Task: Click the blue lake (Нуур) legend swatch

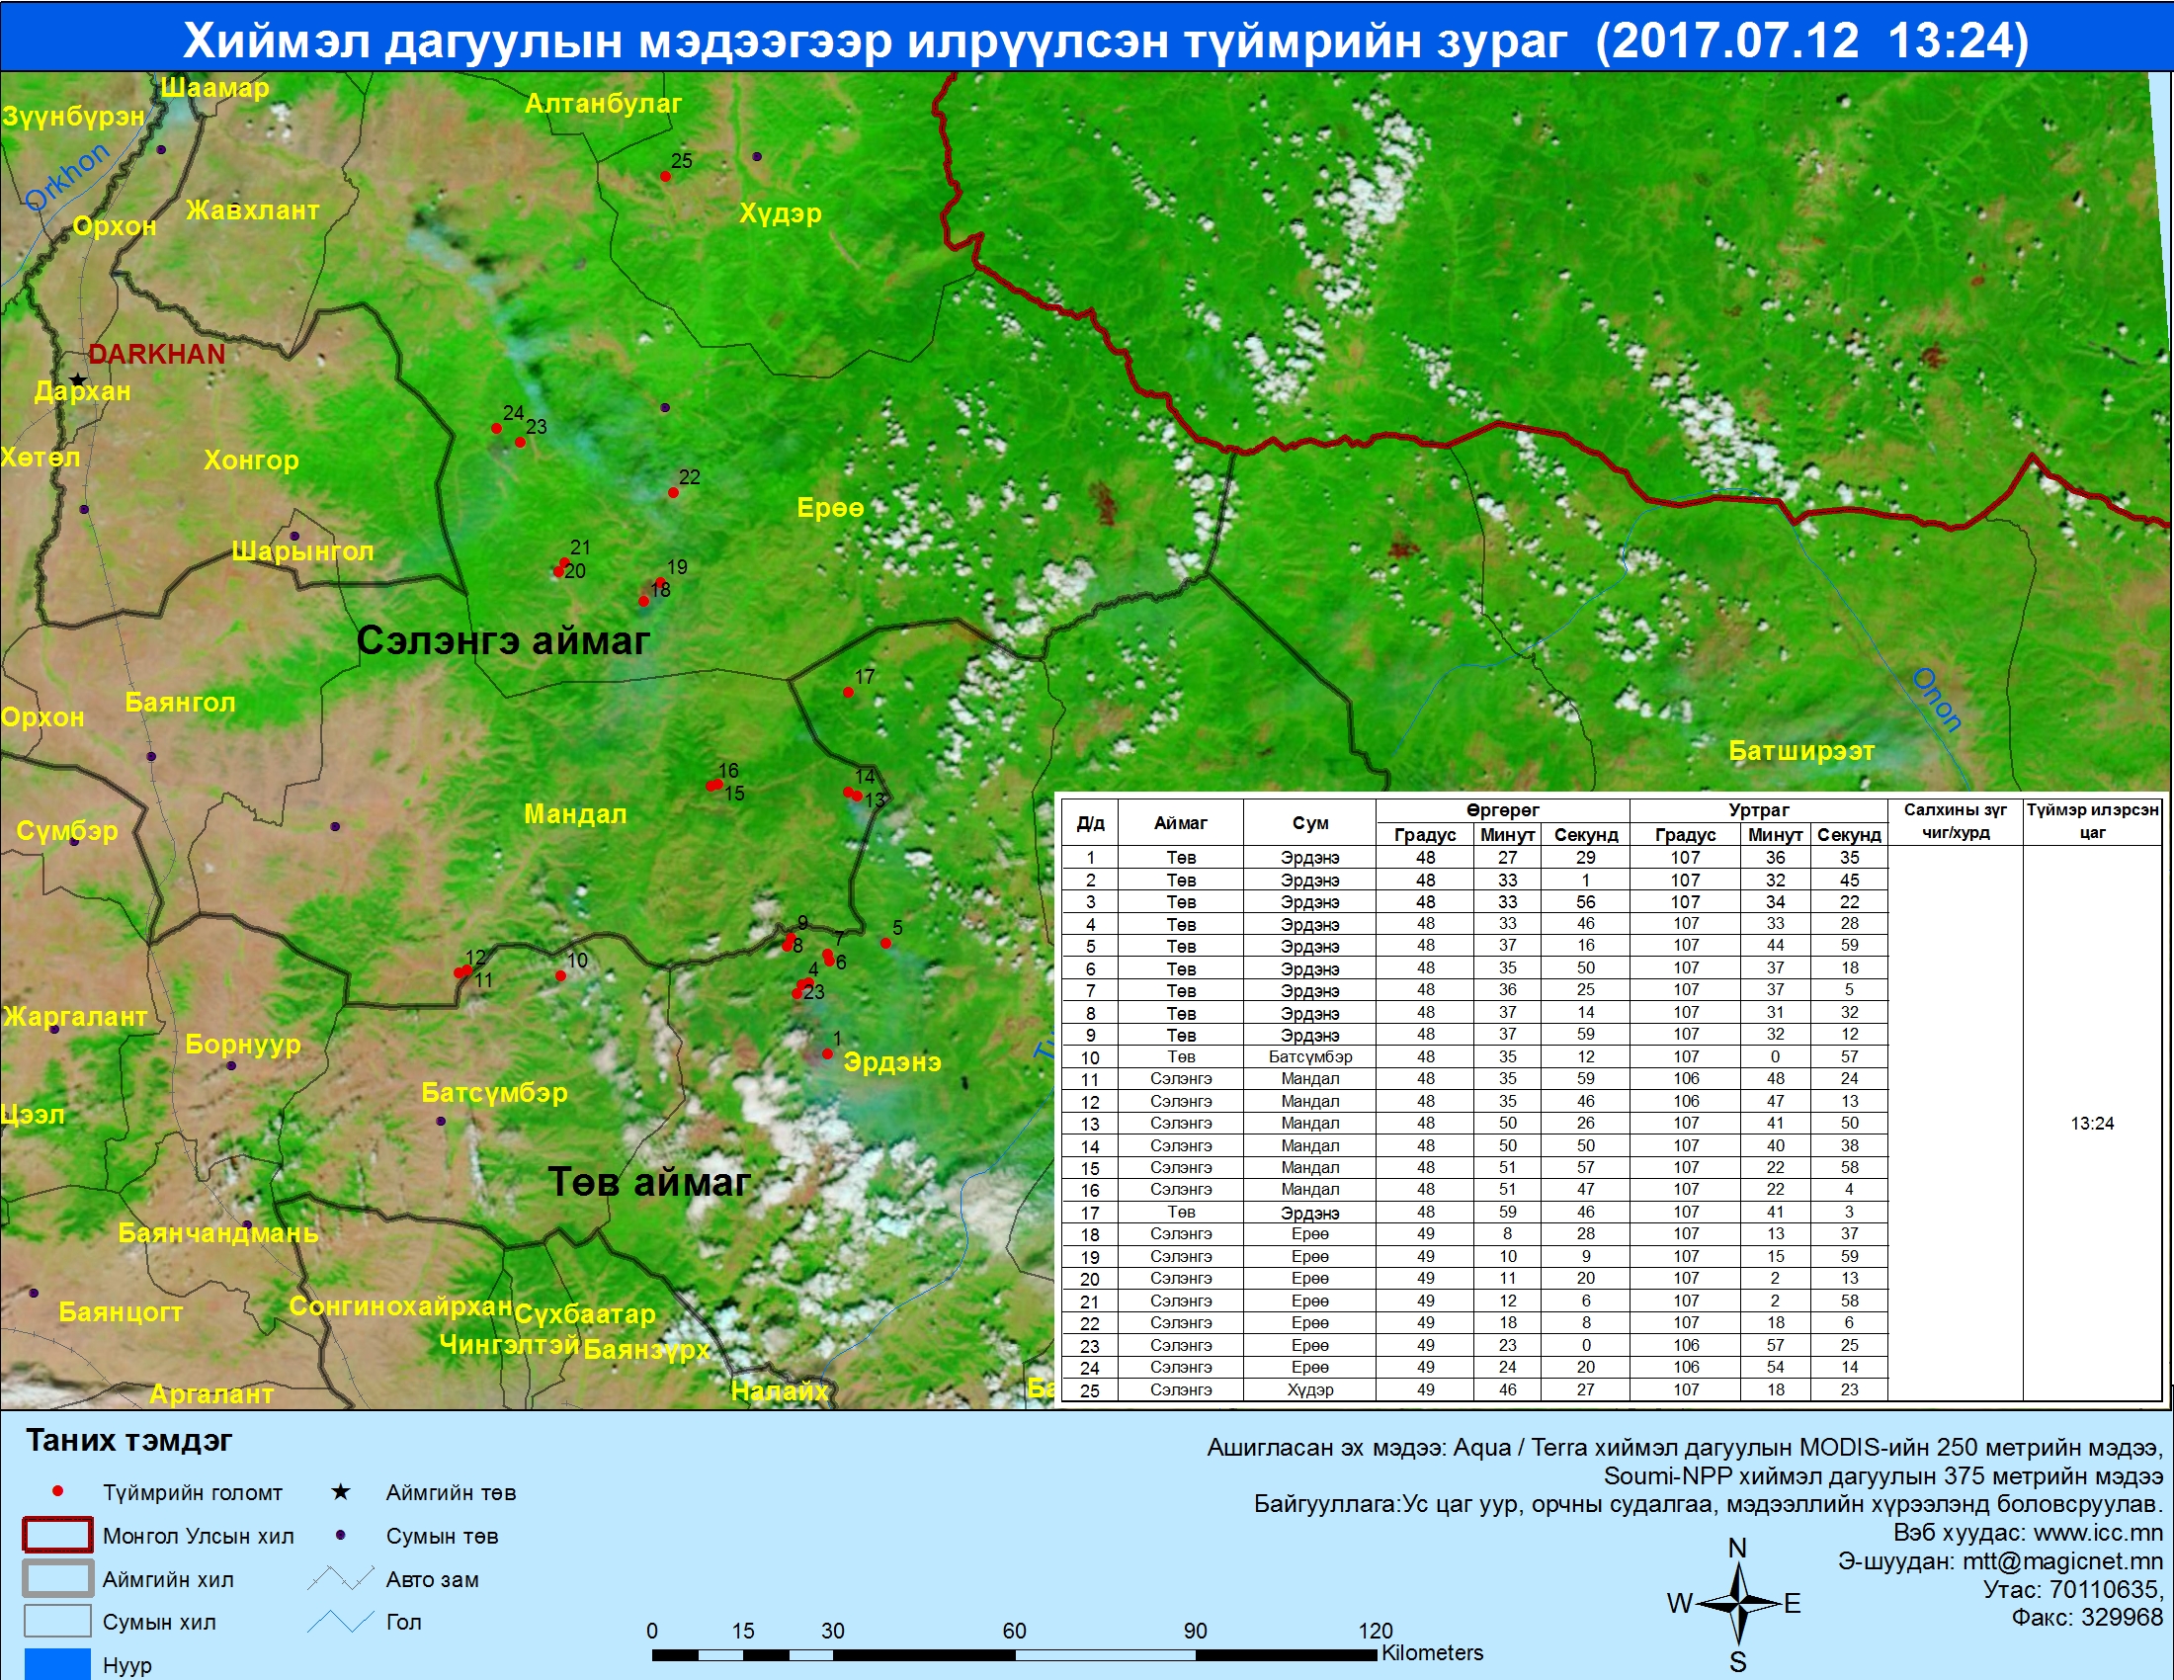Action: (x=57, y=1664)
